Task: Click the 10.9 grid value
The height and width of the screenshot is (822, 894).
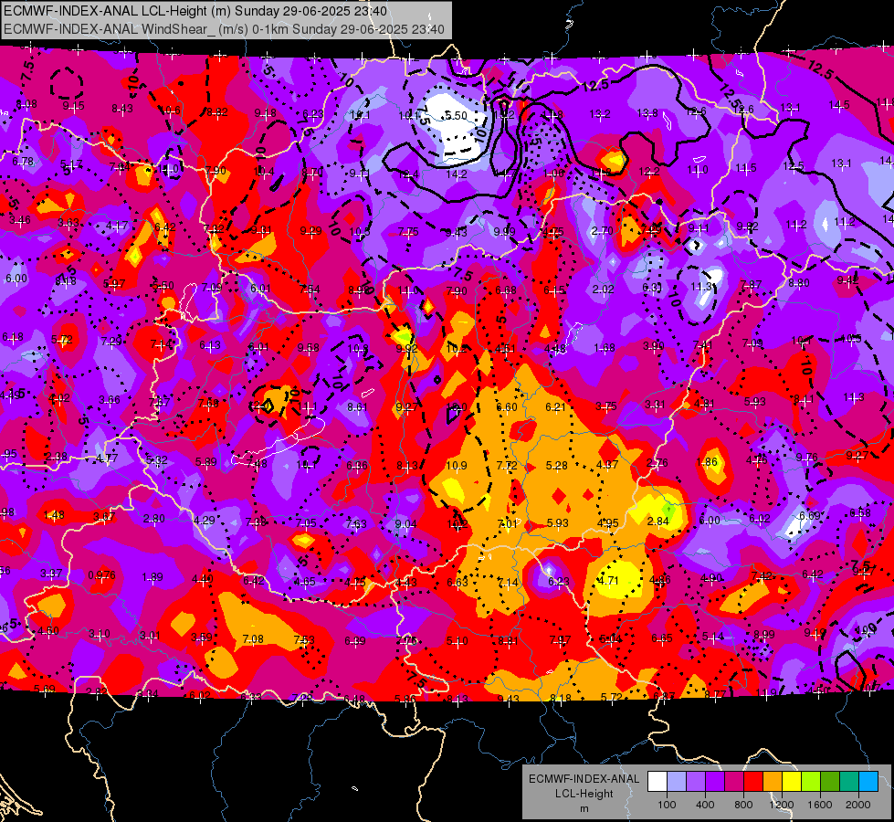Action: tap(456, 466)
